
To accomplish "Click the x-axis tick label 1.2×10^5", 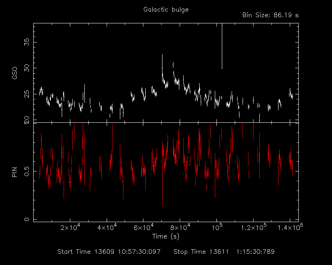I will point(253,227).
